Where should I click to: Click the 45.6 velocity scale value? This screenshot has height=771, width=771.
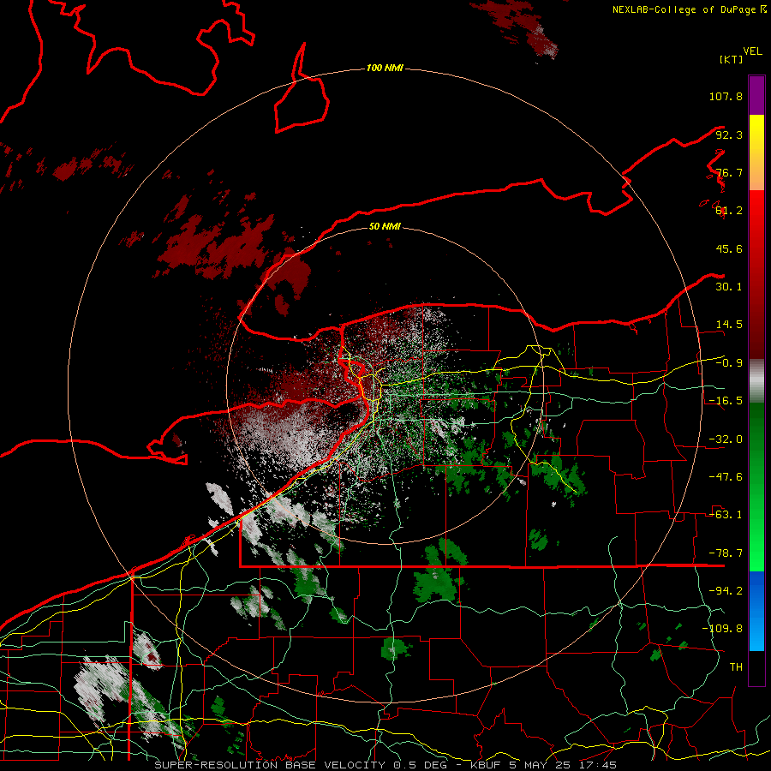point(729,248)
